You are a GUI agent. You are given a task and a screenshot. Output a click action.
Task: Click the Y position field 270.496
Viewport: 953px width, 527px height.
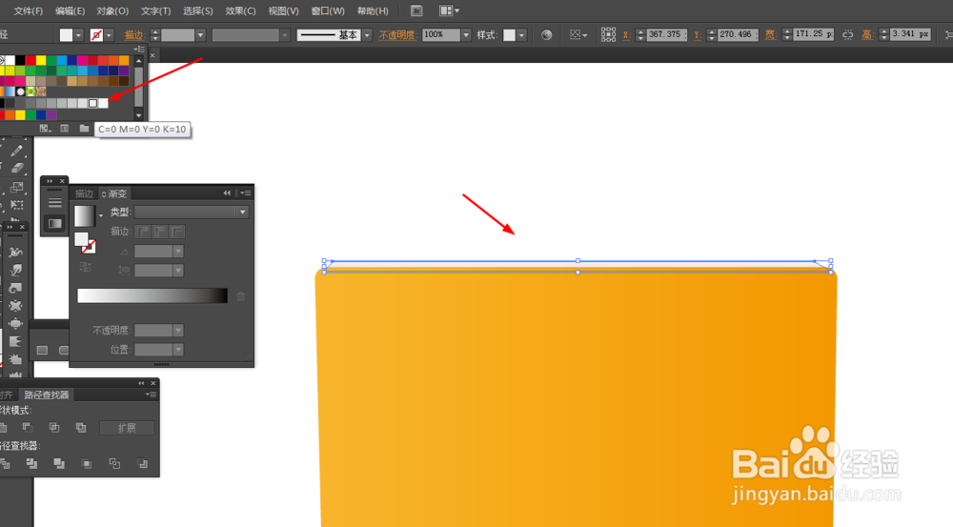pos(736,34)
